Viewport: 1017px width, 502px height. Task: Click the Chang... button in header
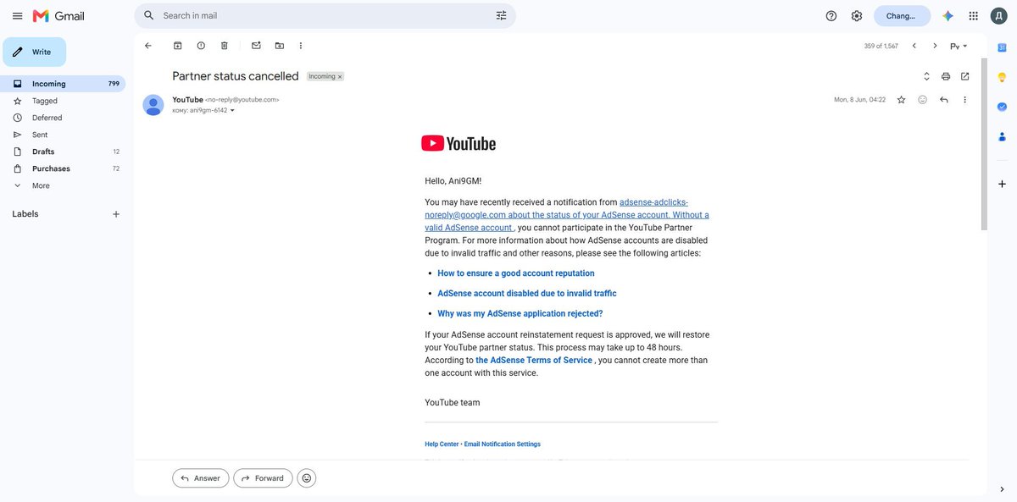[902, 15]
